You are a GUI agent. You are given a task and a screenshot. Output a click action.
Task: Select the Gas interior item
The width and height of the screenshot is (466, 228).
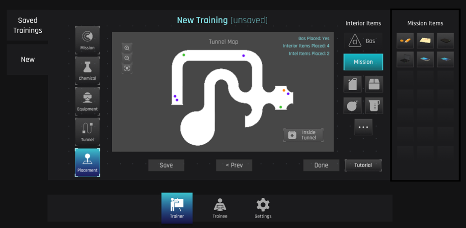363,41
